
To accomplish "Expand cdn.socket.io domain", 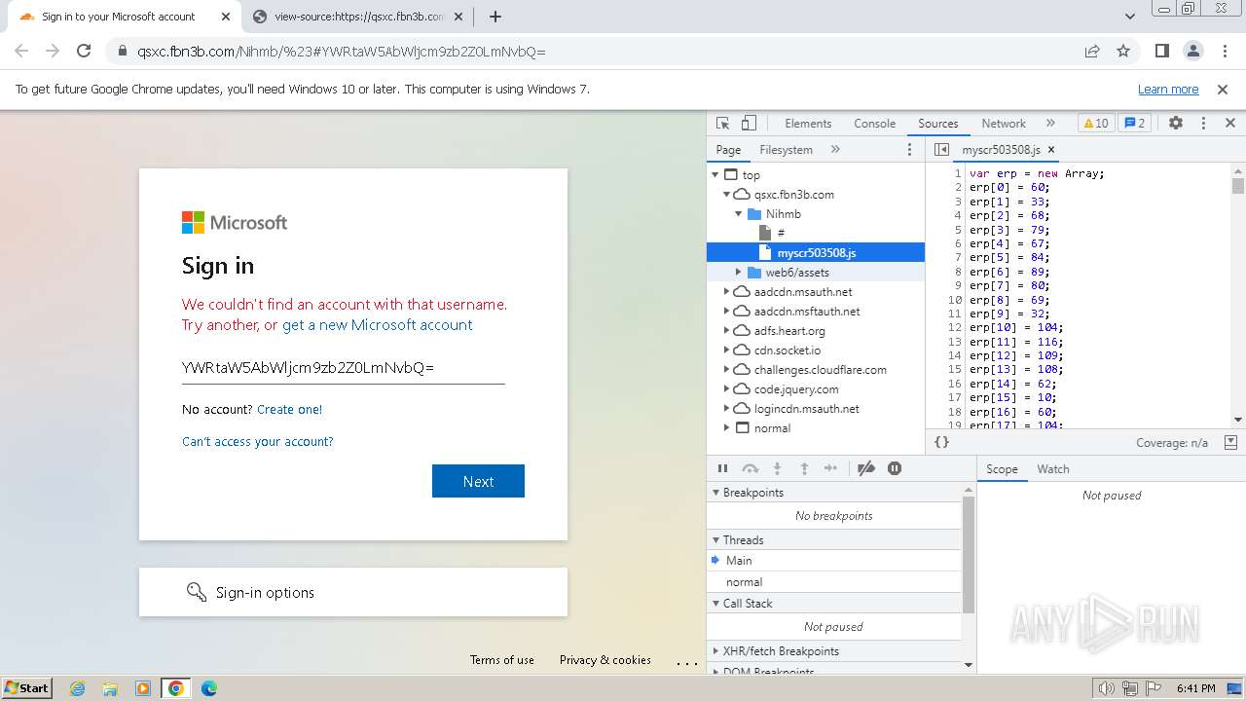I will [x=726, y=350].
